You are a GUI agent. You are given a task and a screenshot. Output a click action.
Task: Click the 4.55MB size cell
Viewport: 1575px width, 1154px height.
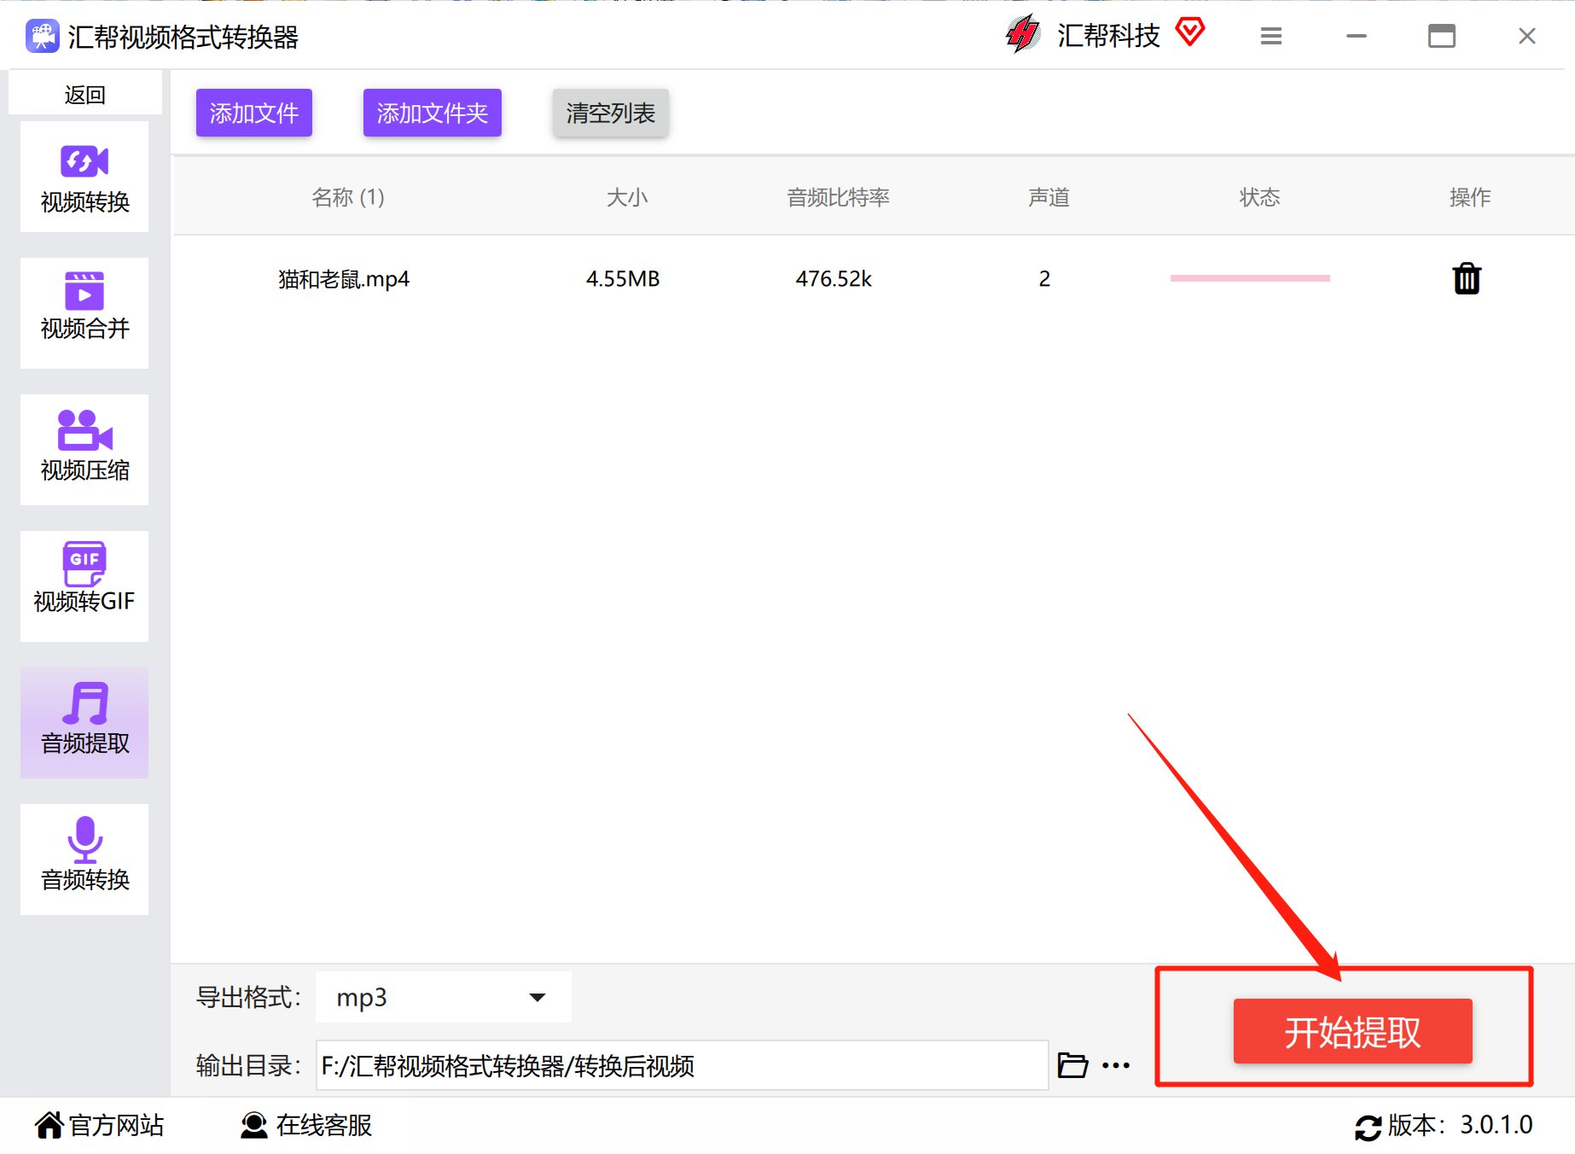(x=623, y=279)
